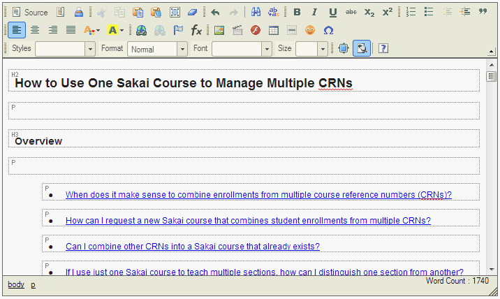
Task: Open Find with the binoculars icon
Action: coord(256,13)
